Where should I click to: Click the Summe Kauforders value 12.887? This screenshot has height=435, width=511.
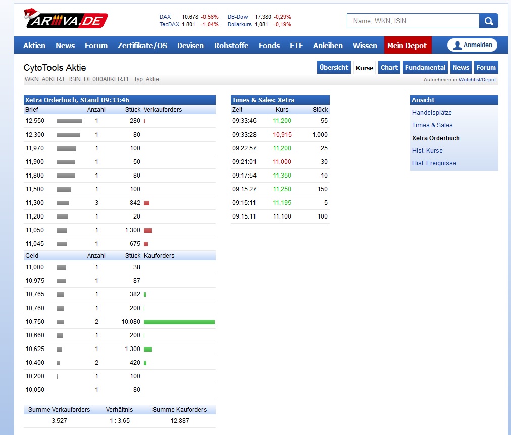[180, 421]
